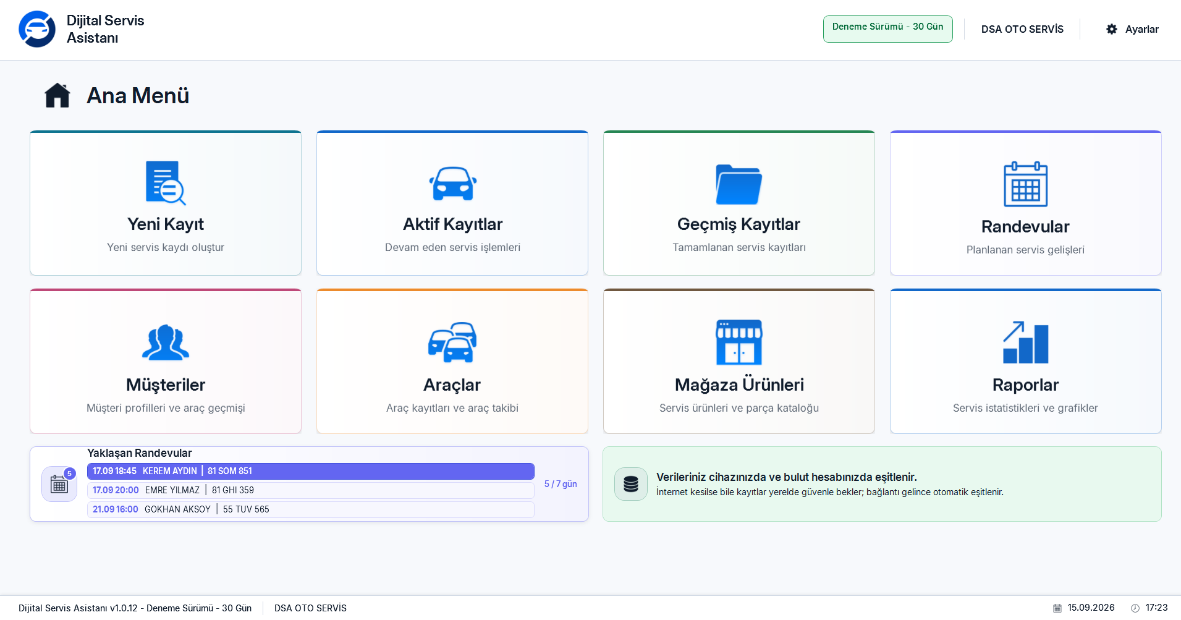The height and width of the screenshot is (620, 1181).
Task: Open the Yeni Kayıt document icon
Action: 166,183
